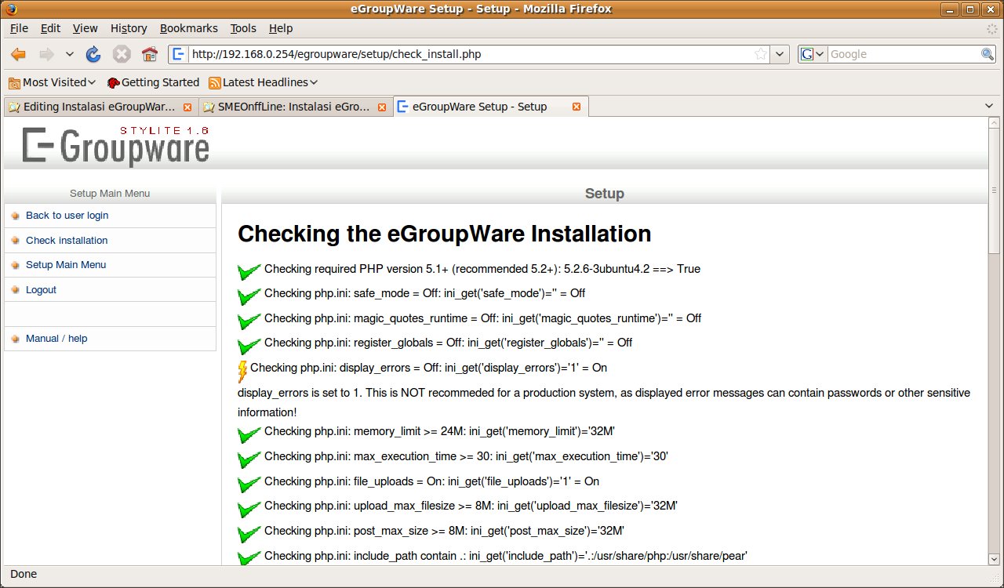The height and width of the screenshot is (588, 1004).
Task: Close the Editing Instalasi eGroupWare tab
Action: [x=187, y=107]
